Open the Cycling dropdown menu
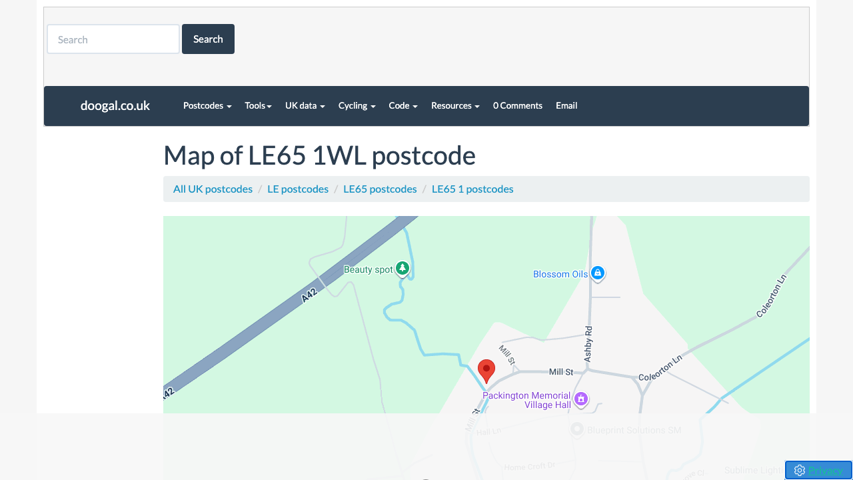Image resolution: width=853 pixels, height=480 pixels. coord(357,105)
